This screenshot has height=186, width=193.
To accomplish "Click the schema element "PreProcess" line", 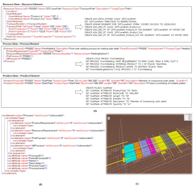I will click(x=52, y=138).
